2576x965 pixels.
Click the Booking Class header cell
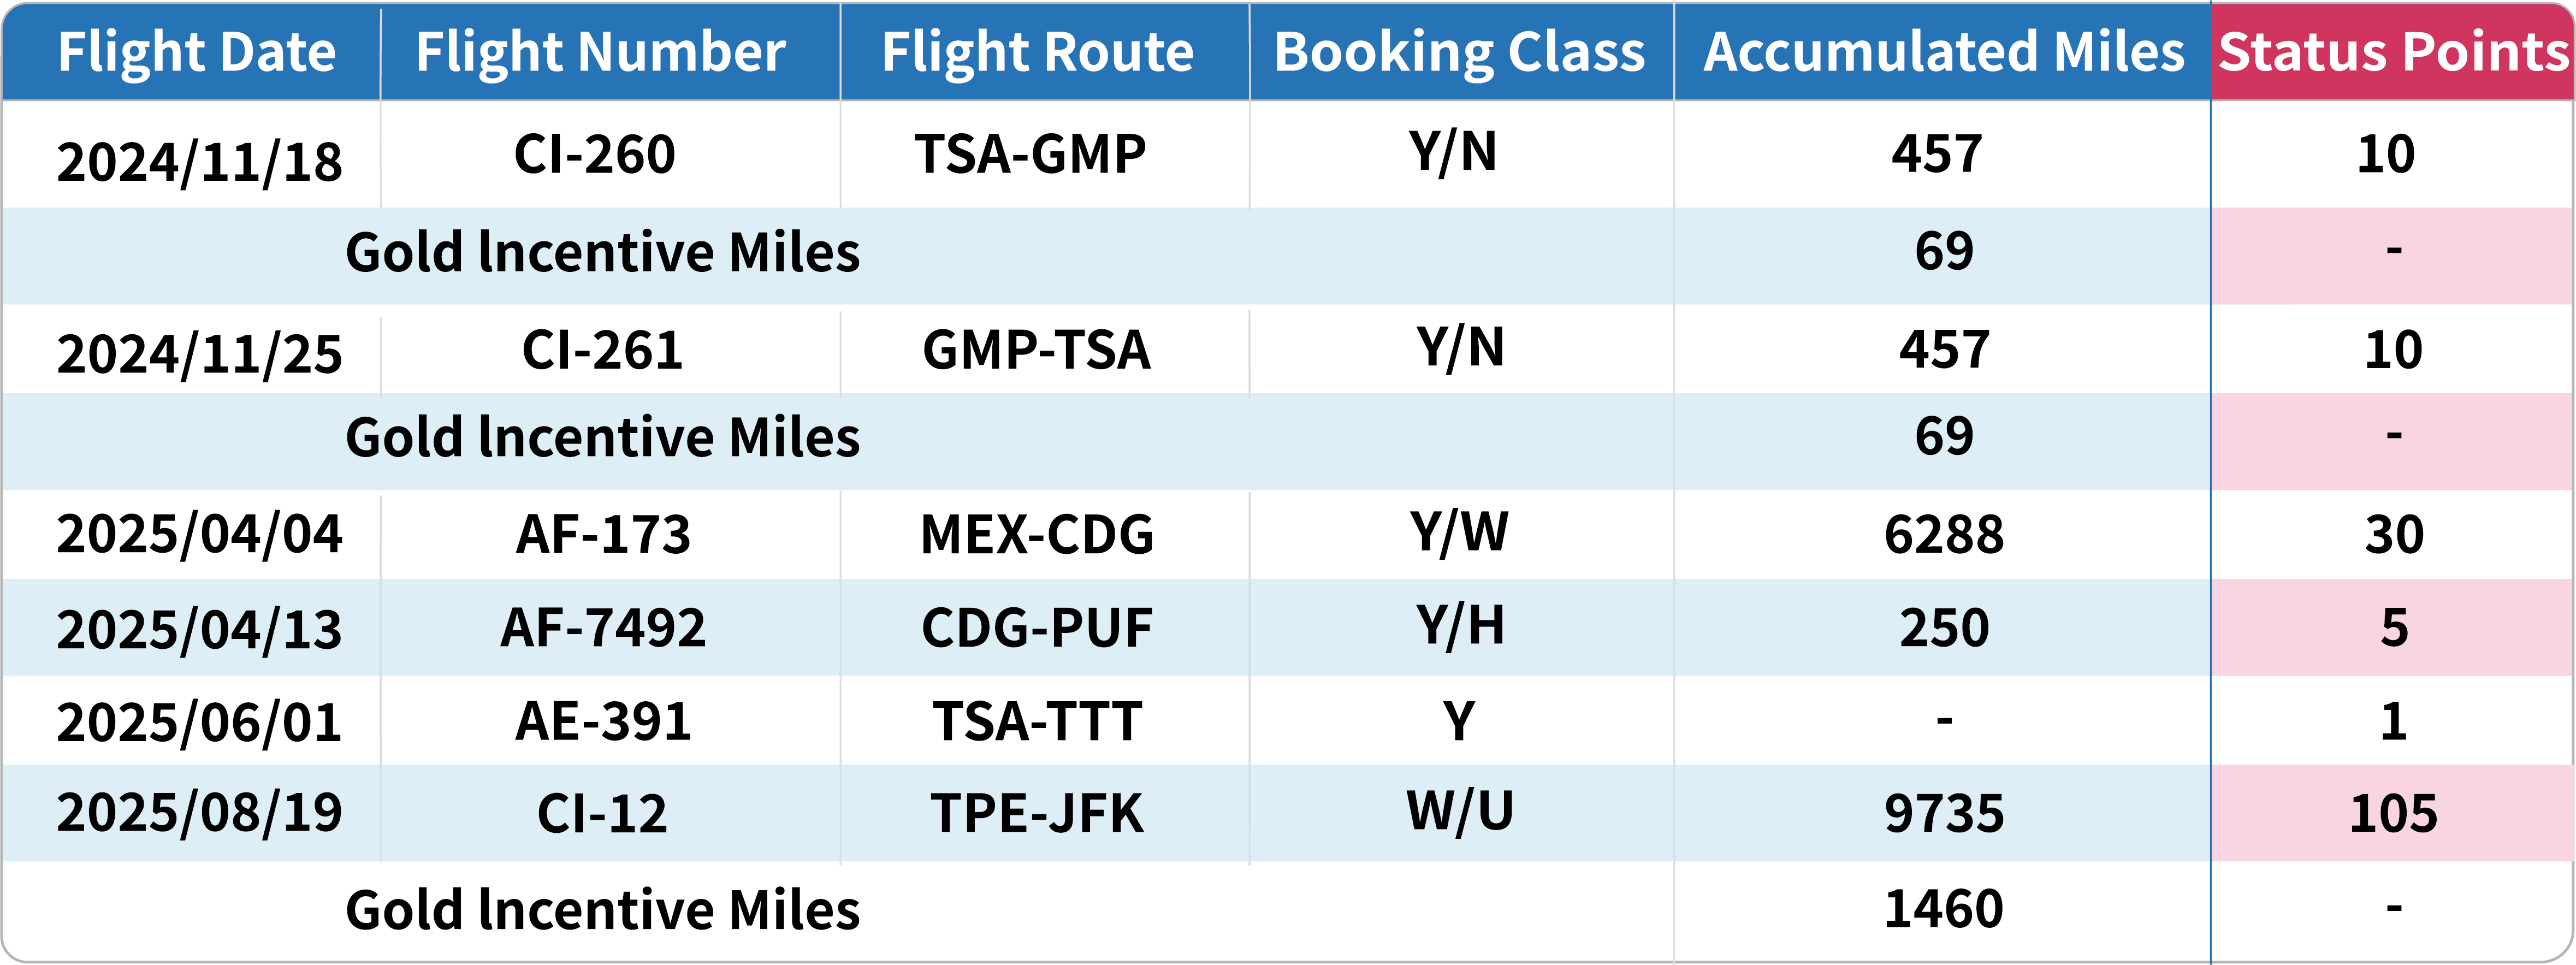(x=1459, y=52)
